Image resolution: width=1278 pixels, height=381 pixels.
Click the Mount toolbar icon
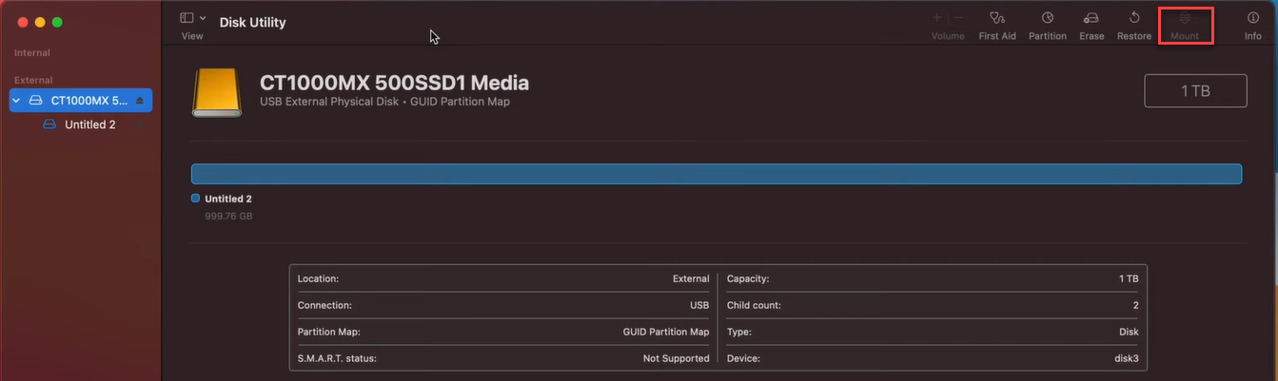(1185, 18)
